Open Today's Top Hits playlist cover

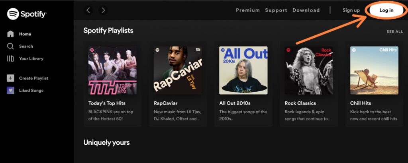(112, 70)
